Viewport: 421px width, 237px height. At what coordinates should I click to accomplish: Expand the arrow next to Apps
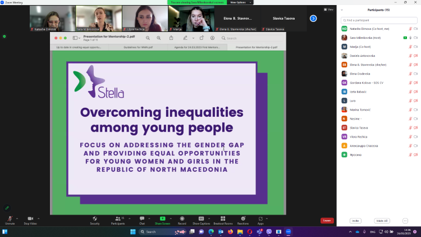[x=267, y=218]
